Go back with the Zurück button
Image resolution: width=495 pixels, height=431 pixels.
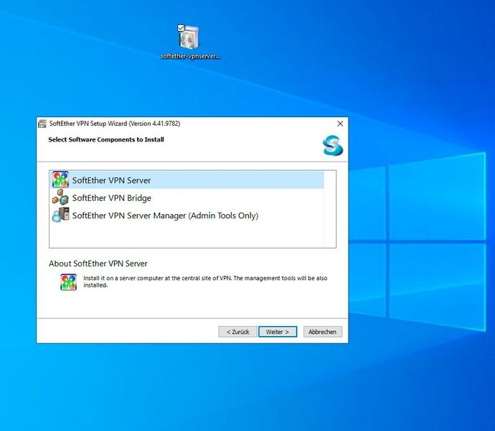[237, 332]
